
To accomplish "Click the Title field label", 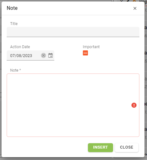I will click(x=14, y=24).
